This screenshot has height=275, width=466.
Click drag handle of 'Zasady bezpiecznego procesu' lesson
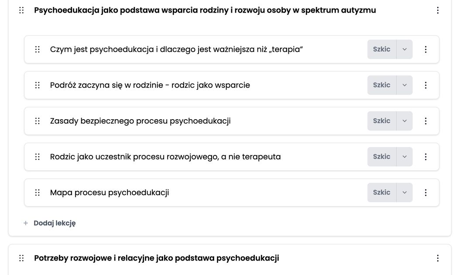coord(37,121)
